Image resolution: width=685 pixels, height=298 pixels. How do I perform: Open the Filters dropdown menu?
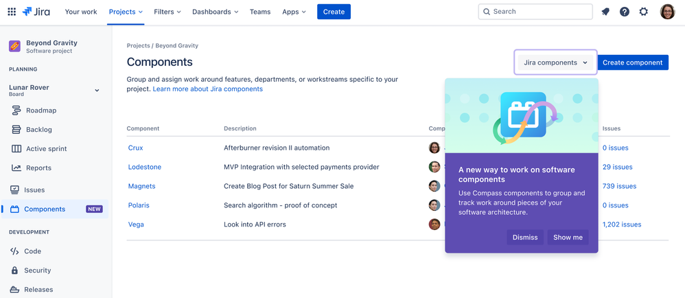[x=167, y=12]
